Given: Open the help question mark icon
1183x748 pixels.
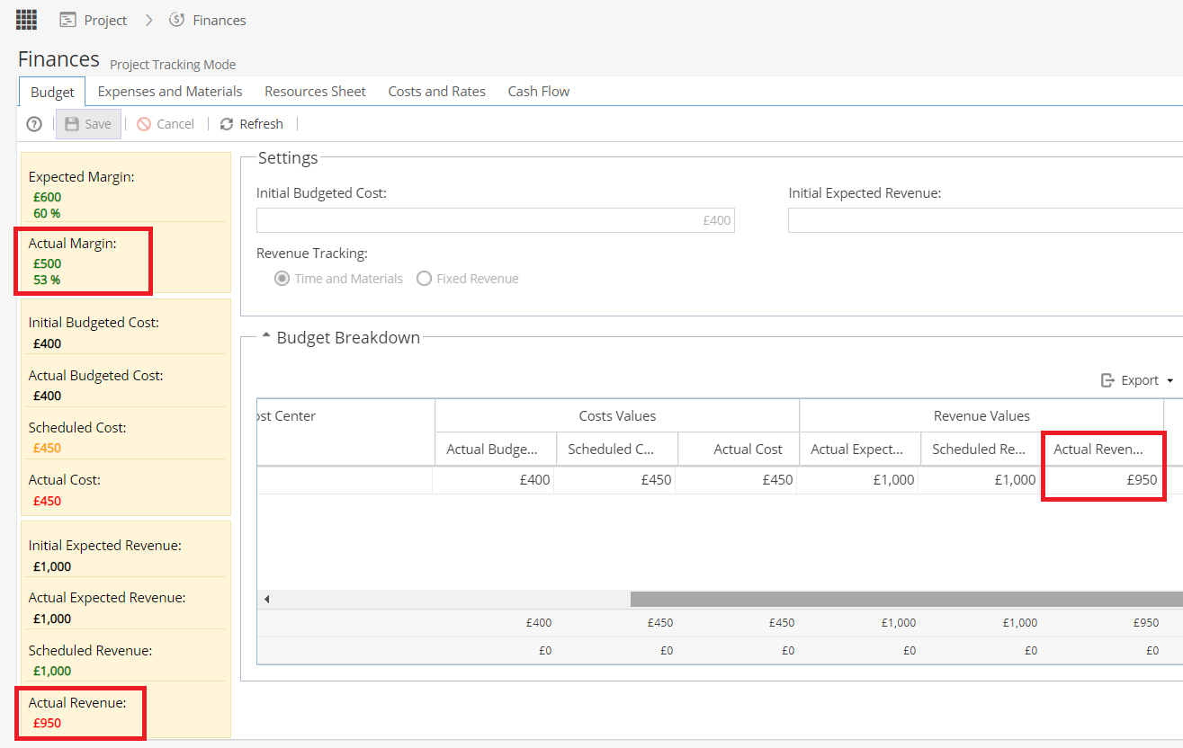Looking at the screenshot, I should pos(34,124).
